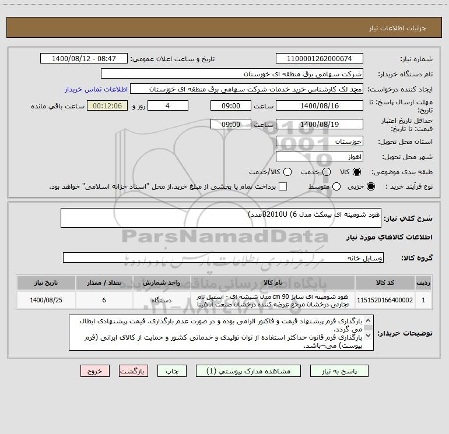Click the نام کالا column header

pos(273,283)
